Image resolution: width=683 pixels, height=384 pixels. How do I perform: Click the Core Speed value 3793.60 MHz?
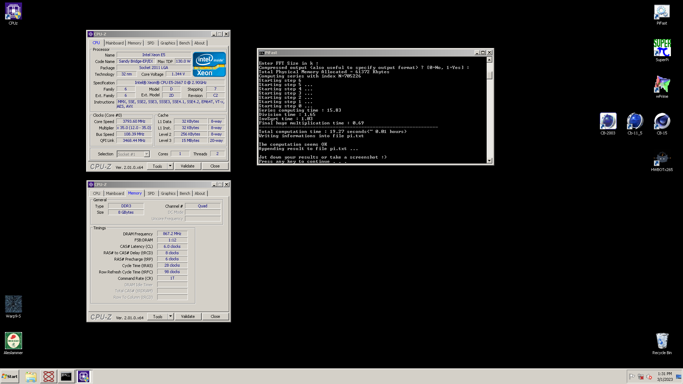pyautogui.click(x=134, y=121)
